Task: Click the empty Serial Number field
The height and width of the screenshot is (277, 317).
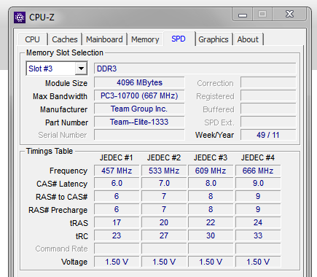Action: [x=139, y=135]
